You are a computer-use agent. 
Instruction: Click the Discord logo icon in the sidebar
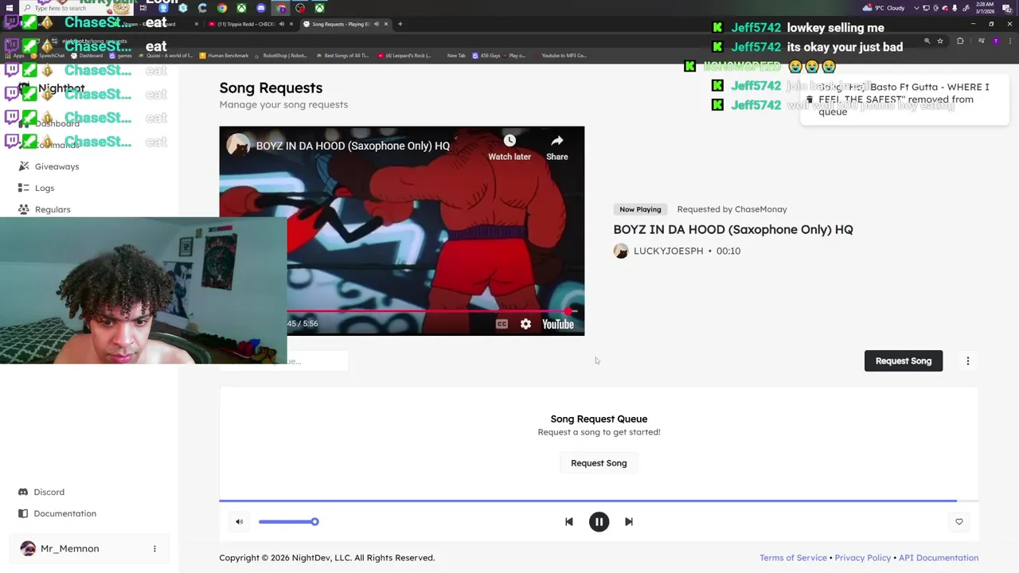pyautogui.click(x=23, y=492)
